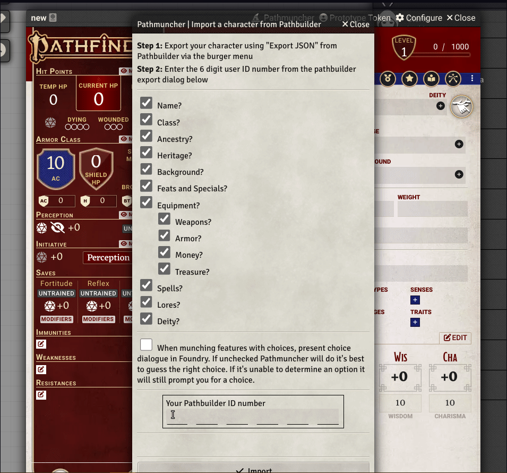Expand Fortitude MODIFIERS list
Viewport: 507px width, 473px height.
point(56,319)
